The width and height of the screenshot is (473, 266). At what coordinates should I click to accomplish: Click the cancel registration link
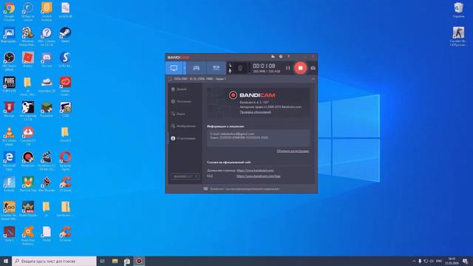(293, 151)
